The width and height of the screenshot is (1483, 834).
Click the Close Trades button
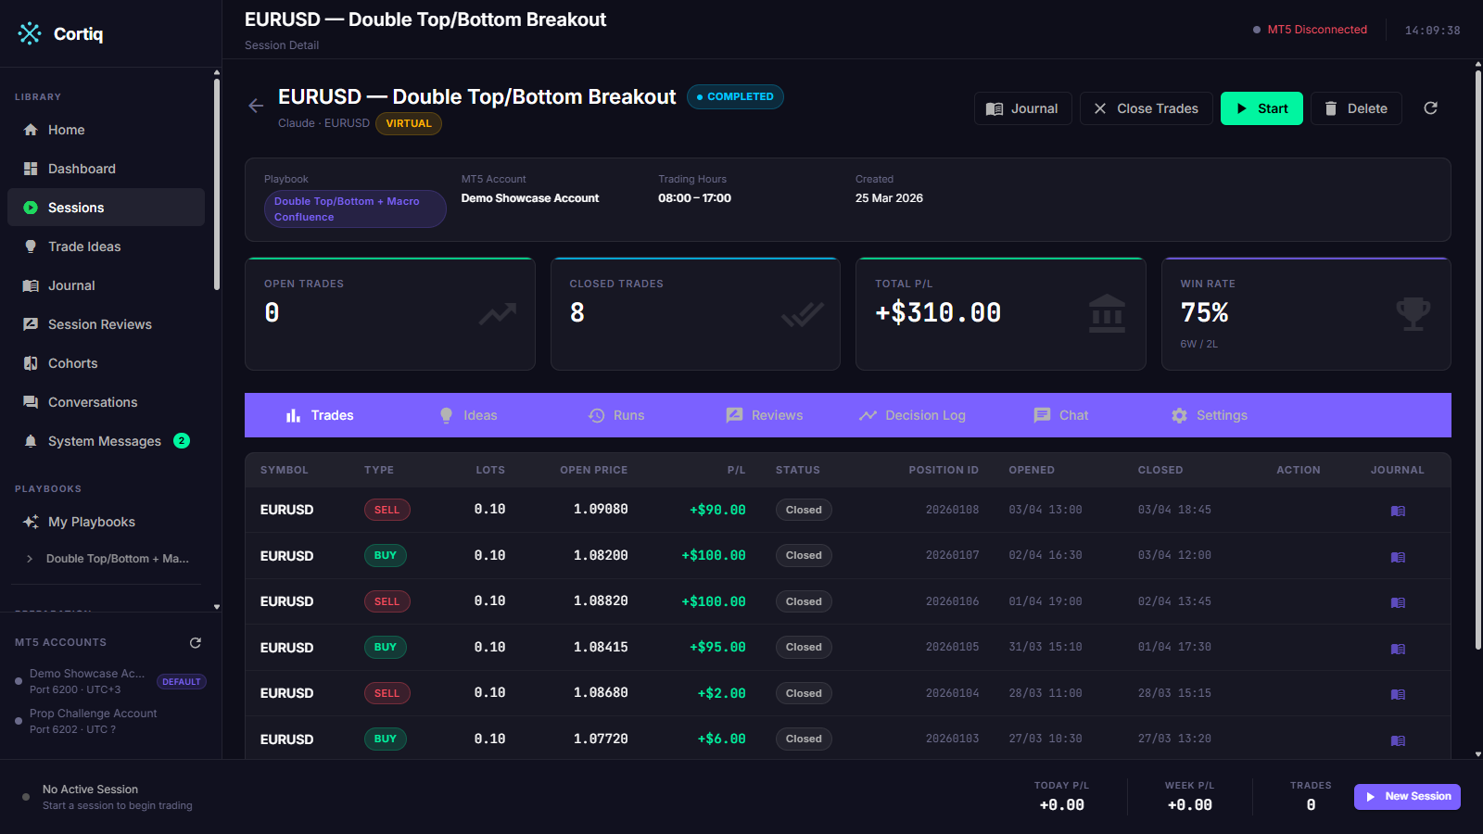click(1146, 108)
